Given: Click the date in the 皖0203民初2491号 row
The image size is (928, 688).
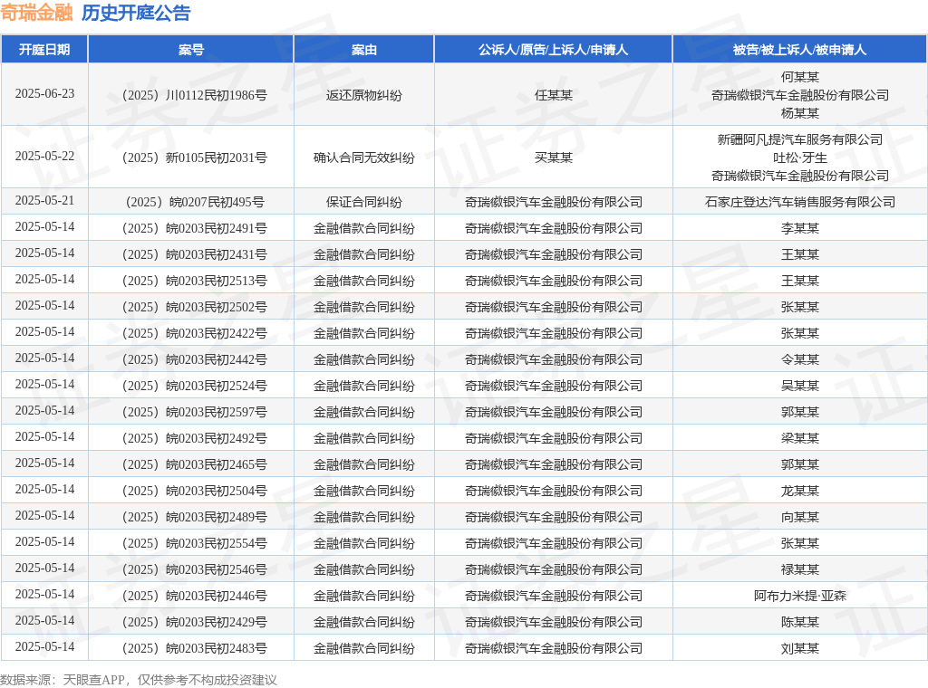Looking at the screenshot, I should pyautogui.click(x=45, y=227).
